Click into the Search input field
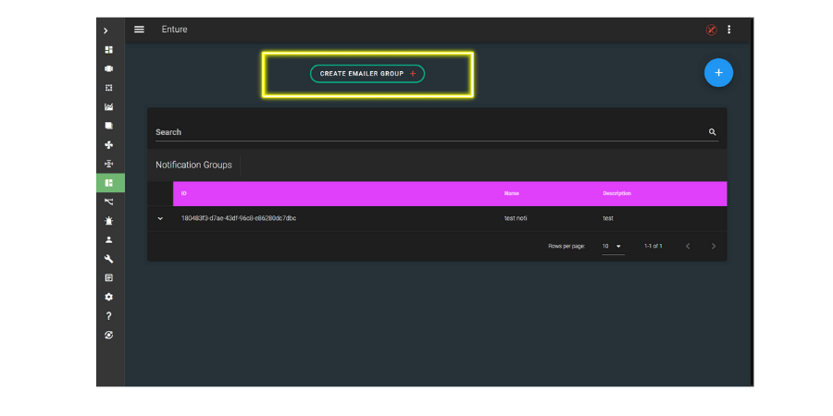 click(426, 132)
